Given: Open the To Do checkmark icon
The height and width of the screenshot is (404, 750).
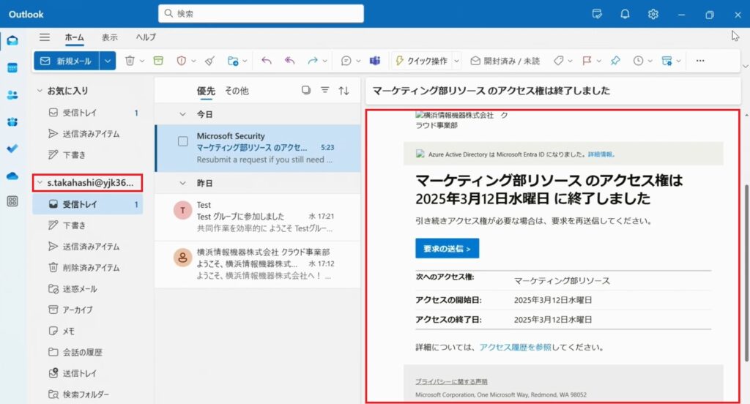Looking at the screenshot, I should click(12, 149).
